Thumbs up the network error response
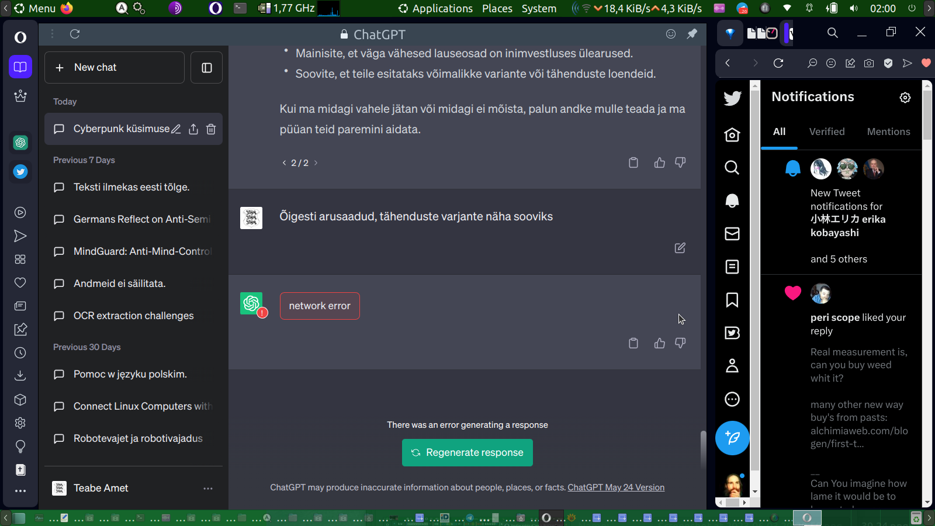 tap(660, 343)
